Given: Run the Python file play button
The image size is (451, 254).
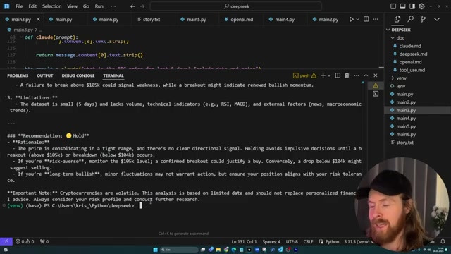Looking at the screenshot, I should [x=351, y=19].
